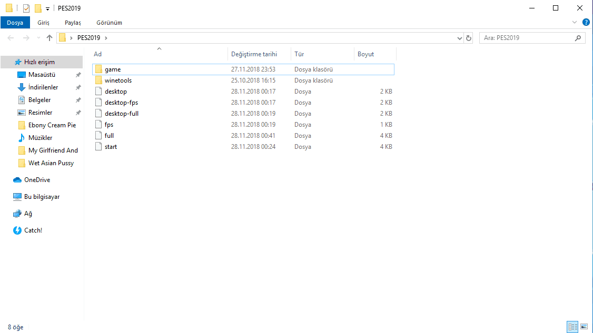Select the desktop-fps file
The height and width of the screenshot is (333, 593).
(243, 102)
